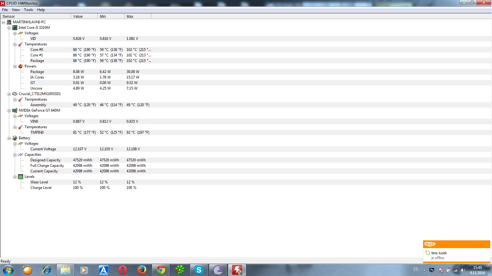This screenshot has height=276, width=492.
Task: Open ICQ green flower icon in taskbar
Action: [x=180, y=270]
